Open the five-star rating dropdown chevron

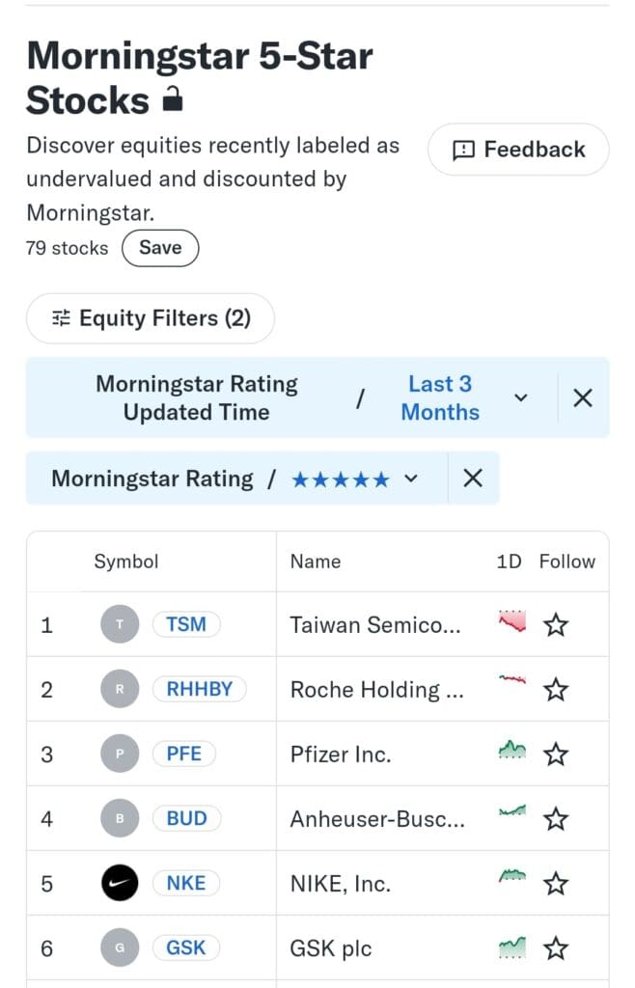click(411, 479)
